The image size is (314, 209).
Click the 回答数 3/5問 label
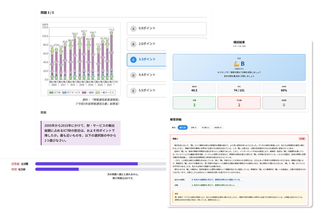coord(20,164)
